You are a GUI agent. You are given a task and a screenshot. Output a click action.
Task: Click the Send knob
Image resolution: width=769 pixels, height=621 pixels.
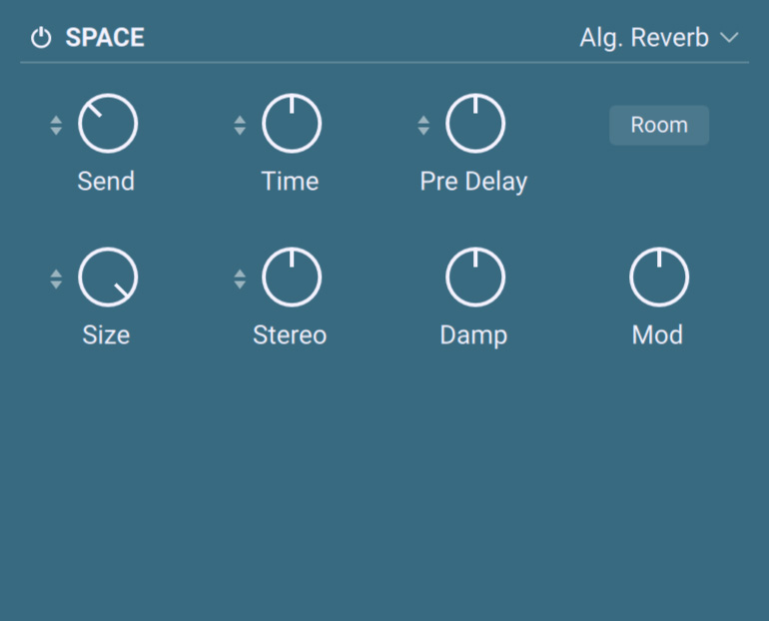[x=108, y=125]
